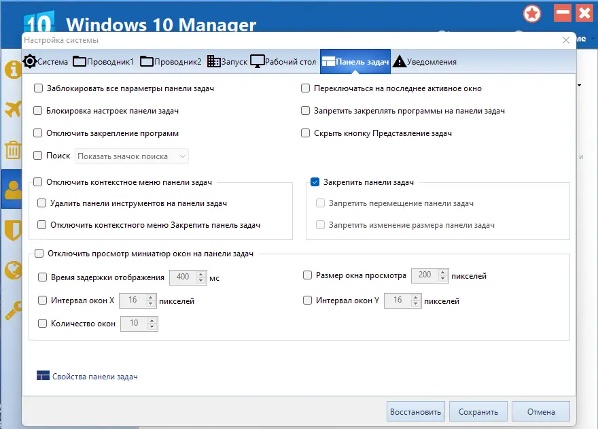Image resolution: width=598 pixels, height=429 pixels.
Task: Increase the Интервал окон X spinner
Action: tap(151, 297)
